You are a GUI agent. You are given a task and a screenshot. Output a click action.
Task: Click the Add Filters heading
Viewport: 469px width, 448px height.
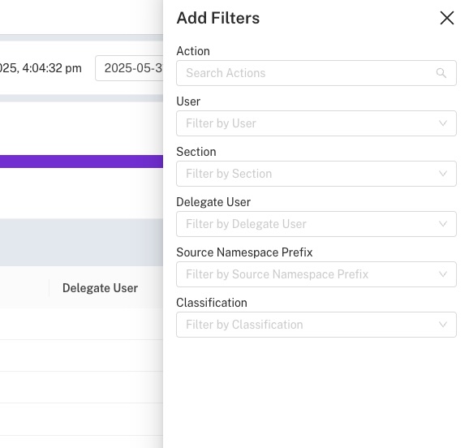point(218,18)
